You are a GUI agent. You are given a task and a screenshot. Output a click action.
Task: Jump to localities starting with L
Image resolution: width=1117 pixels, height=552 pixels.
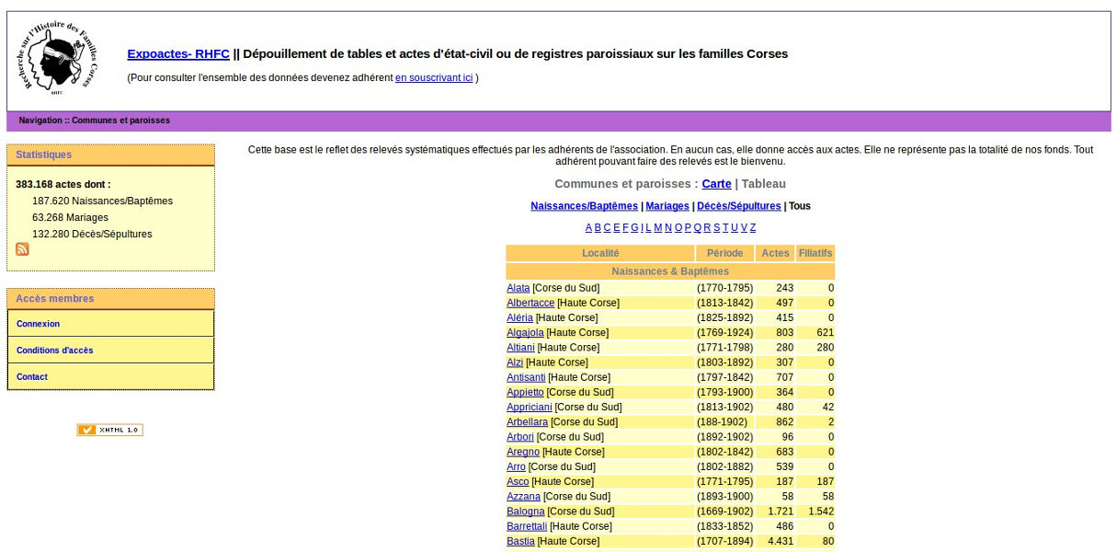(648, 227)
